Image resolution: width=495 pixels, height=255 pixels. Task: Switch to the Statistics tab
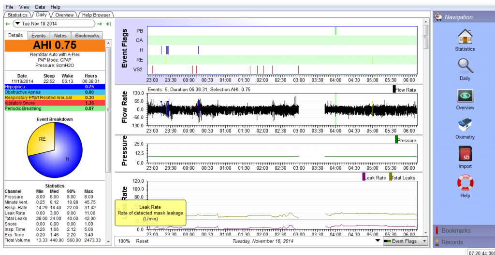(x=17, y=15)
